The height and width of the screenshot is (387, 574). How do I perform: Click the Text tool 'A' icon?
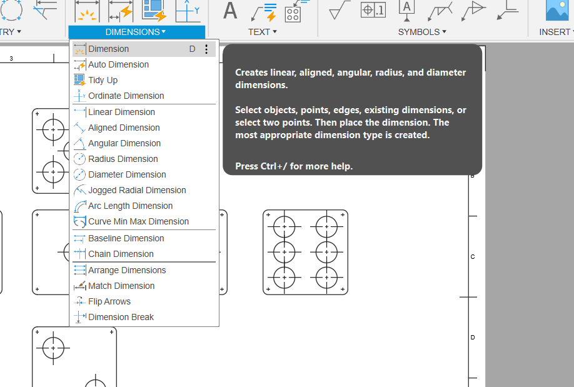[231, 11]
